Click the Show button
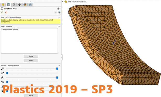This screenshot has height=97, width=161. (31, 56)
